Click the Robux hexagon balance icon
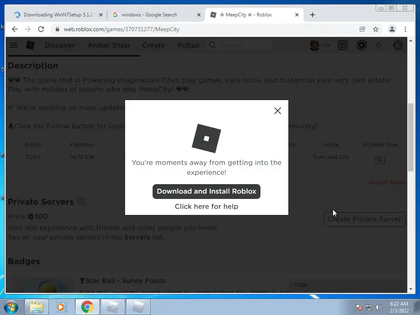The width and height of the screenshot is (420, 315). pyautogui.click(x=362, y=45)
